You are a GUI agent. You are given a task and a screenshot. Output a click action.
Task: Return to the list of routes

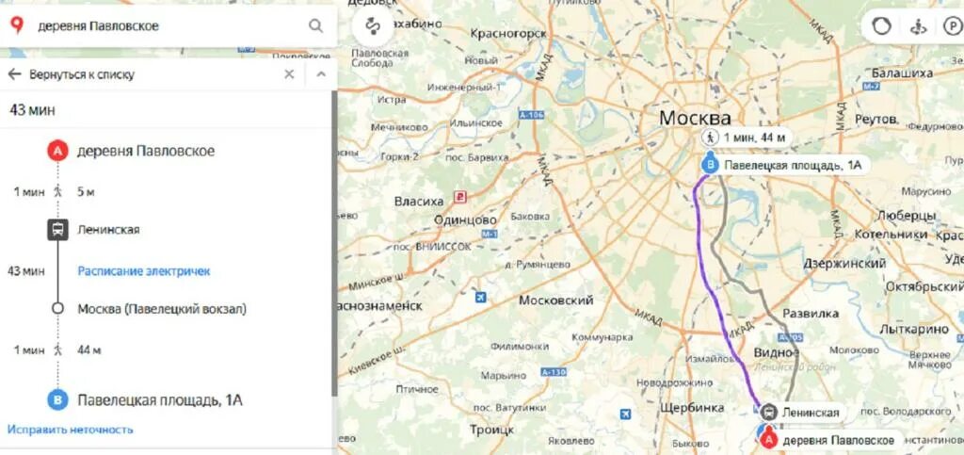pyautogui.click(x=82, y=74)
